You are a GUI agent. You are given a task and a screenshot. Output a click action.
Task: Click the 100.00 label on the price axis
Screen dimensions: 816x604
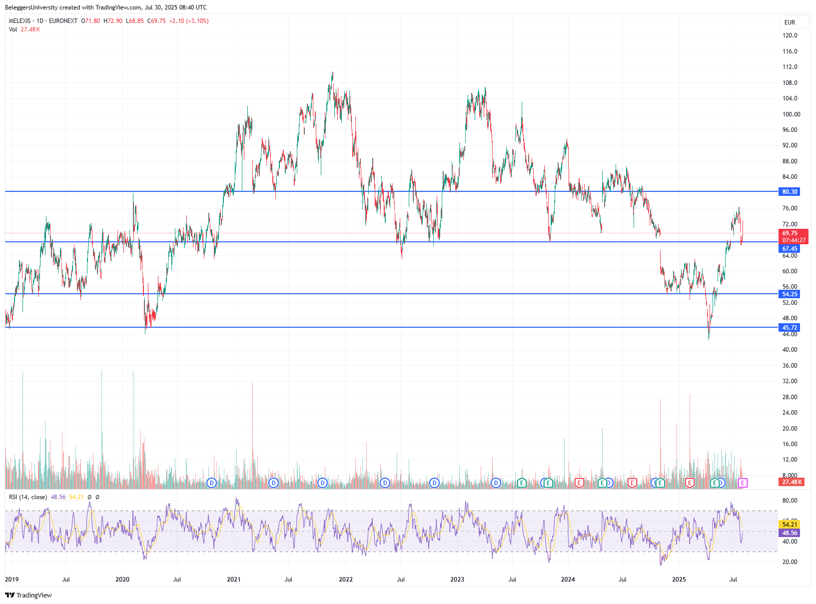(x=792, y=114)
